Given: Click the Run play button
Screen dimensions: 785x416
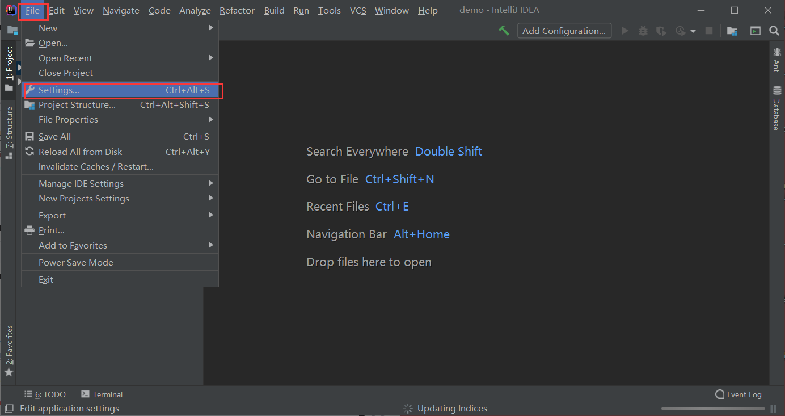Looking at the screenshot, I should click(624, 31).
